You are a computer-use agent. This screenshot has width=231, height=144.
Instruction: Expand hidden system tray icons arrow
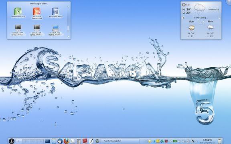pos(197,142)
